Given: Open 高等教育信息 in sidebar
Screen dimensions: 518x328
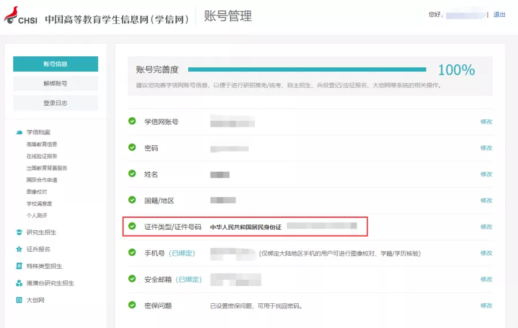Looking at the screenshot, I should (x=41, y=144).
